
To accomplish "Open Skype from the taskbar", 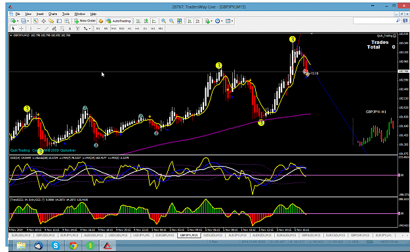I will (x=56, y=245).
